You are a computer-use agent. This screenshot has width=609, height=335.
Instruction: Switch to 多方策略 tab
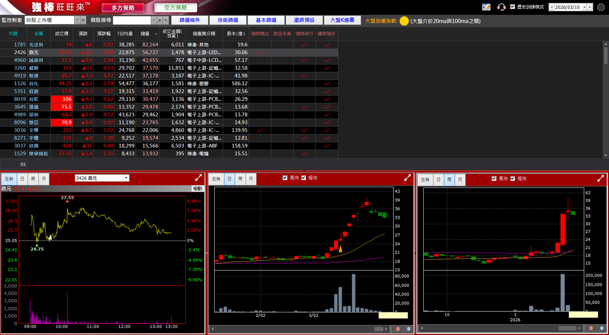click(123, 8)
